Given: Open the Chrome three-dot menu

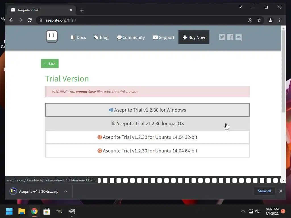Looking at the screenshot, I should [280, 20].
